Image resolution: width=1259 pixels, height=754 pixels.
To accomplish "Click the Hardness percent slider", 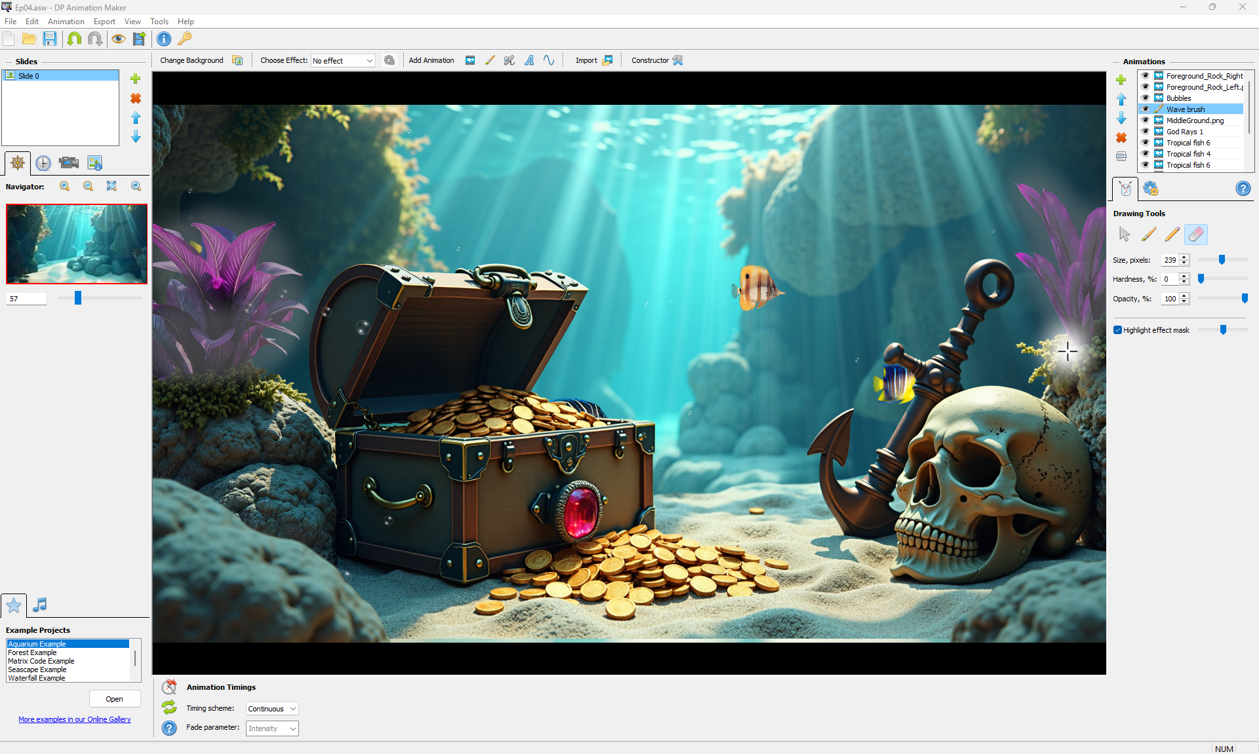I will tap(1222, 279).
